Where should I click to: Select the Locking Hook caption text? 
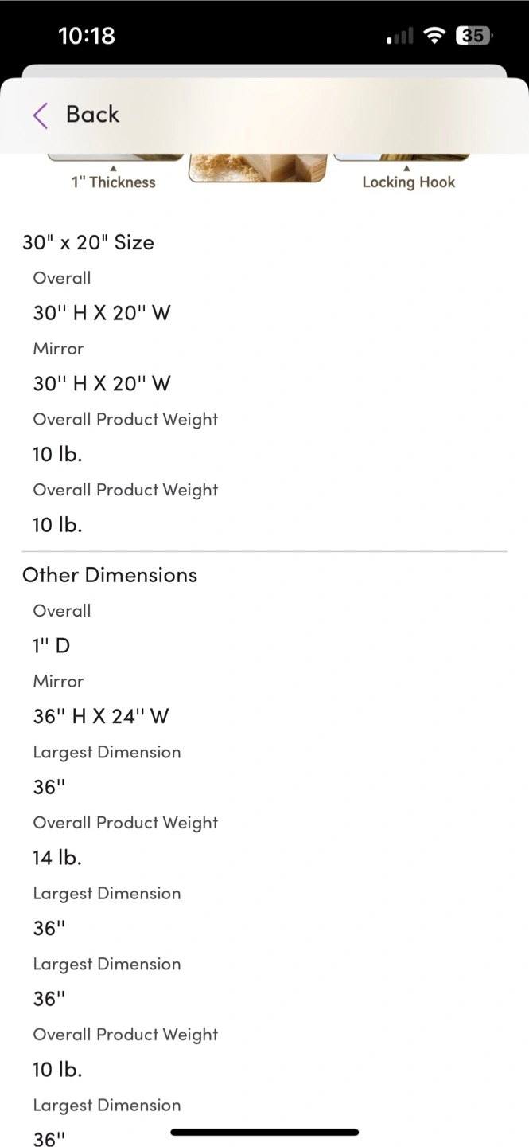tap(408, 182)
